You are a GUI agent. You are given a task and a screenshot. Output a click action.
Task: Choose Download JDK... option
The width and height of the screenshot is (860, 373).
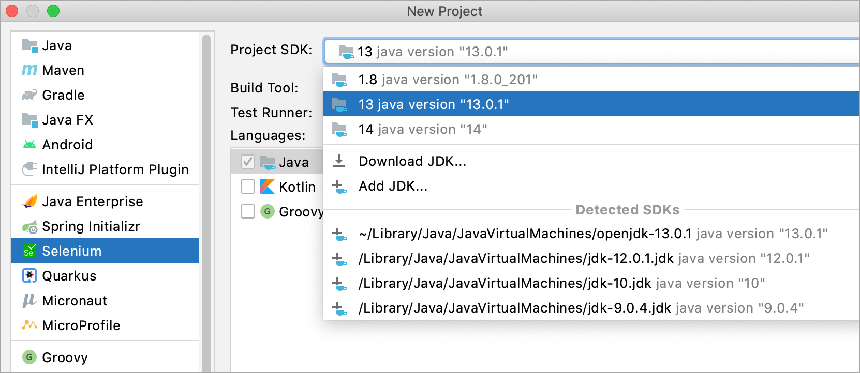(591, 161)
